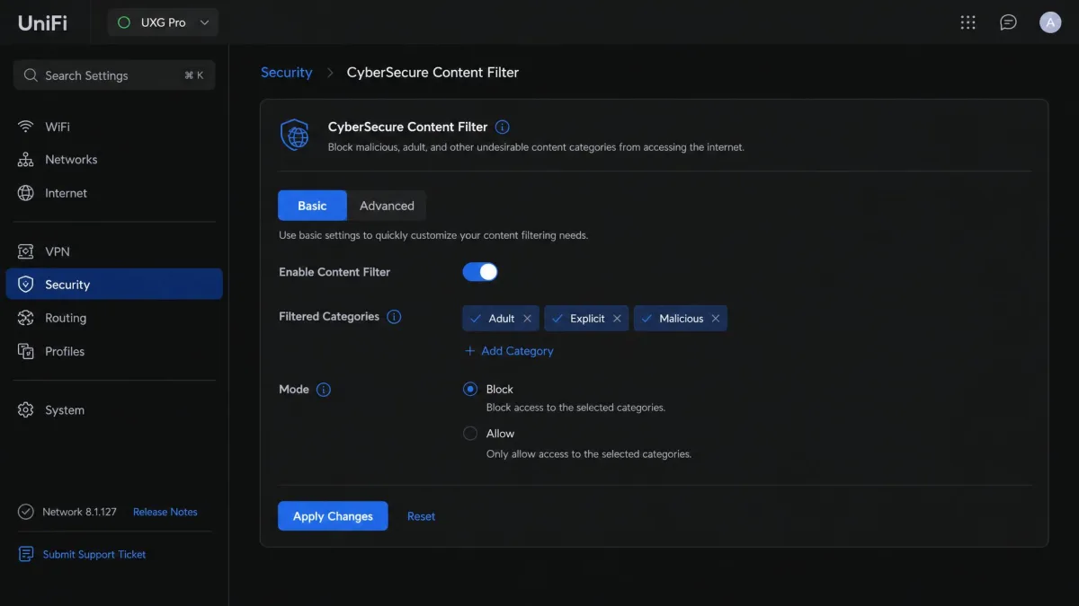Click 'Block access to the selected categories.' text
Viewport: 1079px width, 606px height.
(x=575, y=408)
